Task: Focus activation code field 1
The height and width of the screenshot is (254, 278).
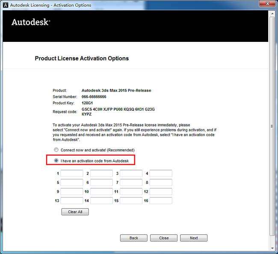Action: click(x=72, y=174)
